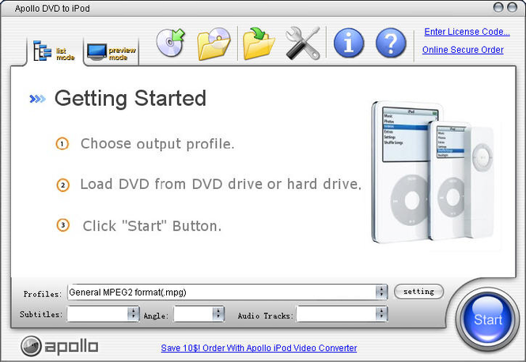
Task: Open DVD folder from hard drive icon
Action: [x=214, y=43]
